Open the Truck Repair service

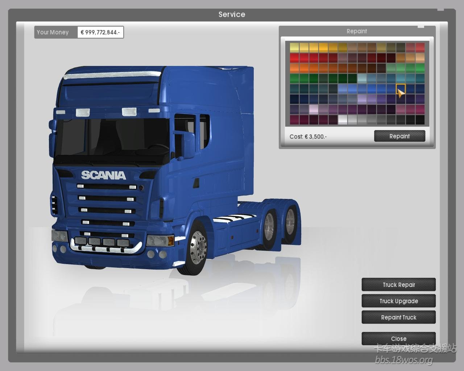[x=399, y=285]
